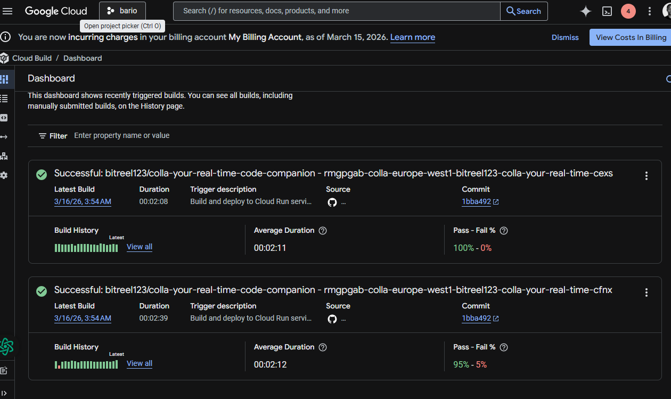This screenshot has width=671, height=399.
Task: Click the cexs successful build title
Action: click(x=333, y=174)
